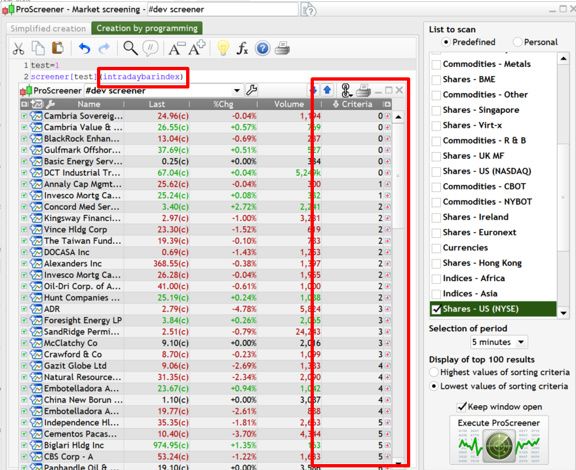Select the Predefined list radio button

click(x=446, y=42)
